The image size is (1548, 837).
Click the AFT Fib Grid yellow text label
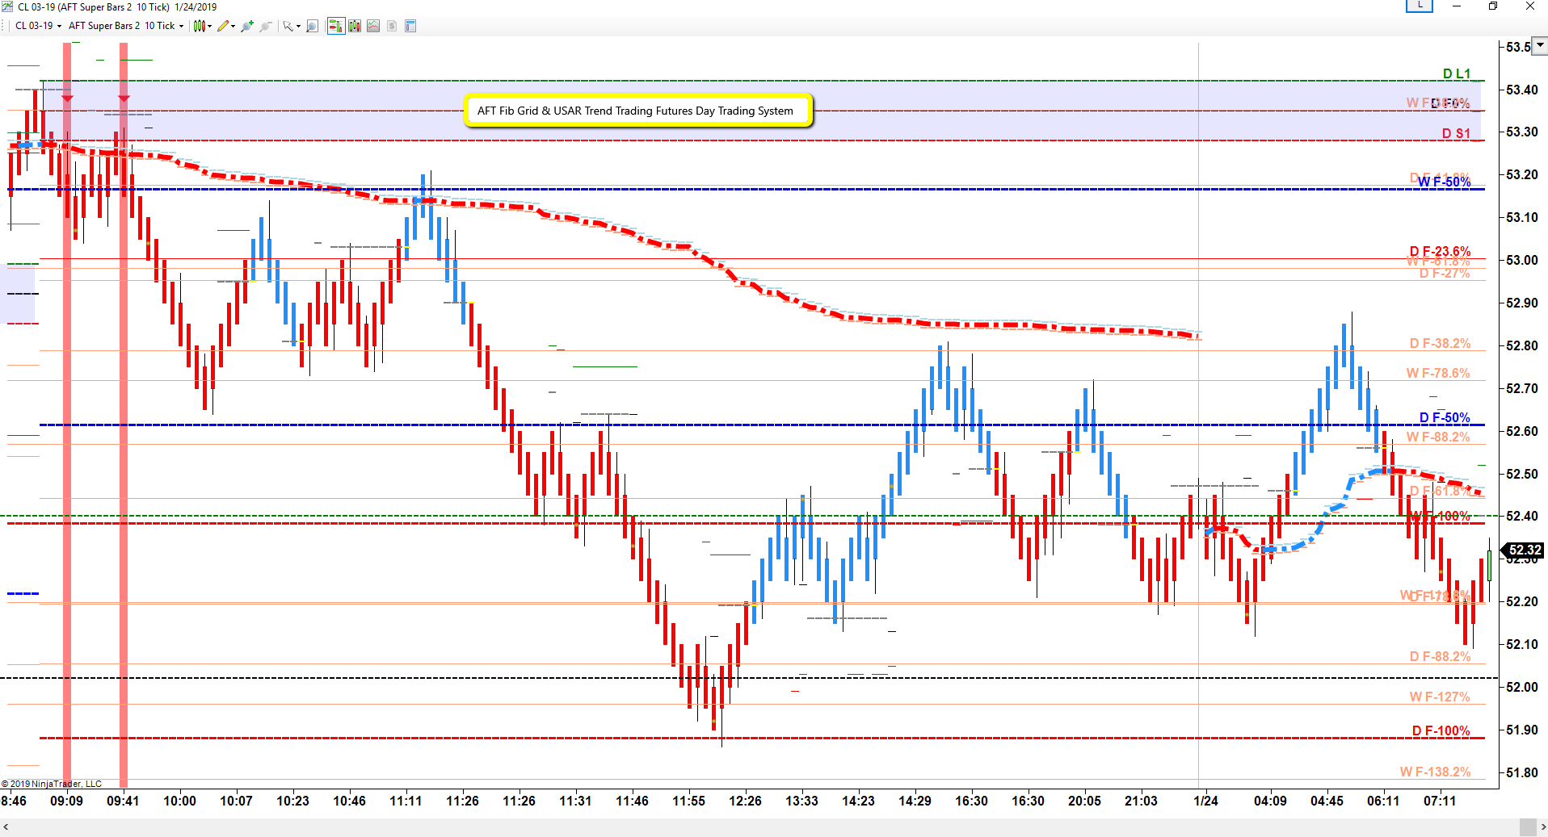637,111
